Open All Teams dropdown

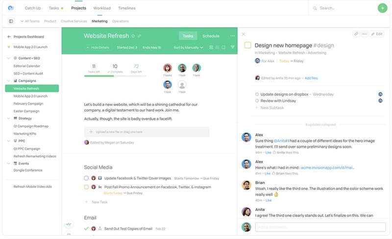pyautogui.click(x=30, y=21)
